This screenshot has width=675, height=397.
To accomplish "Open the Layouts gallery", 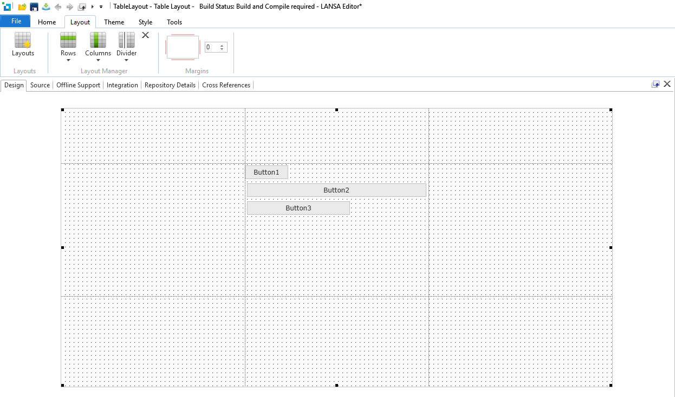I will coord(23,43).
